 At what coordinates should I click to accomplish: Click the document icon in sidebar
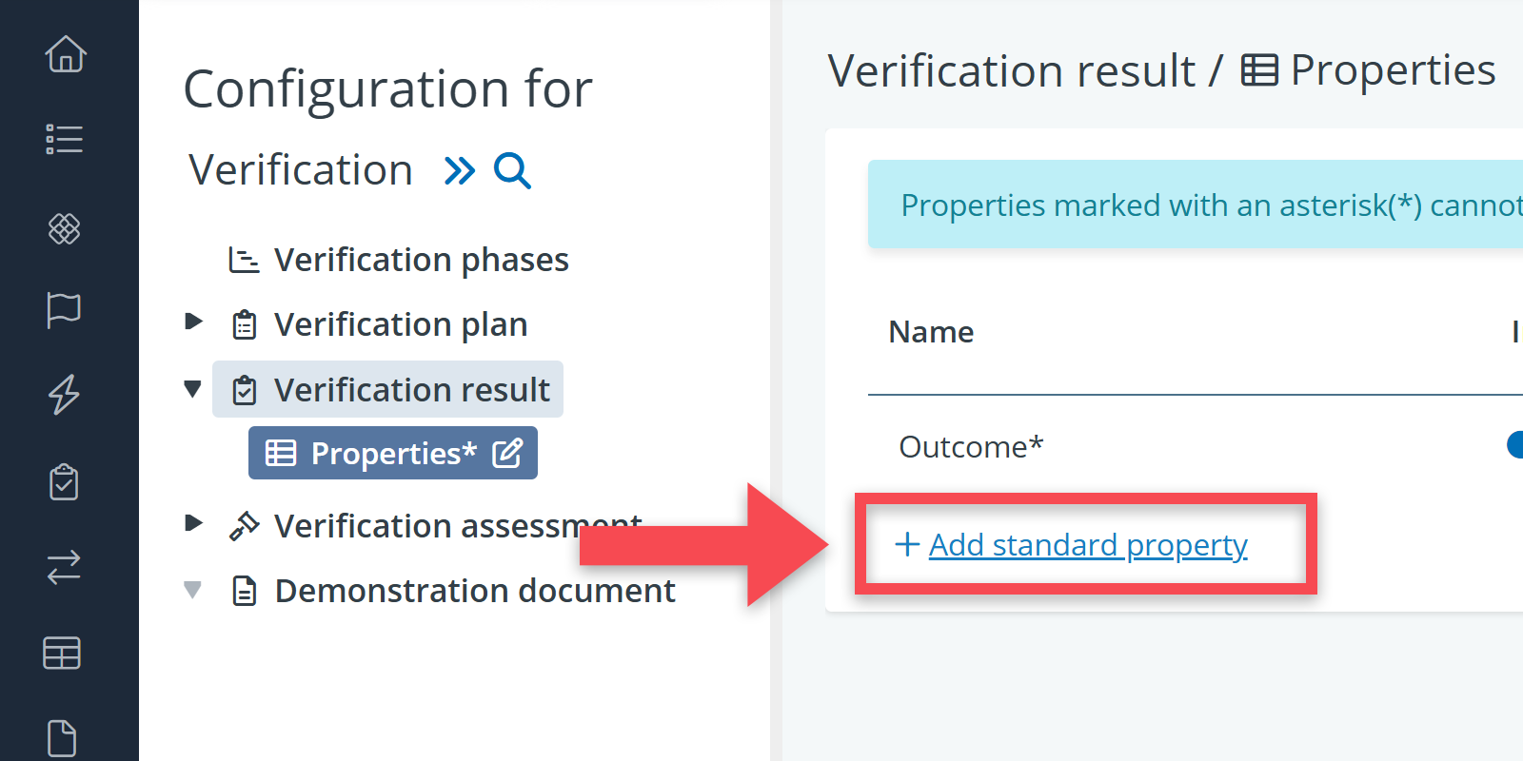[63, 738]
